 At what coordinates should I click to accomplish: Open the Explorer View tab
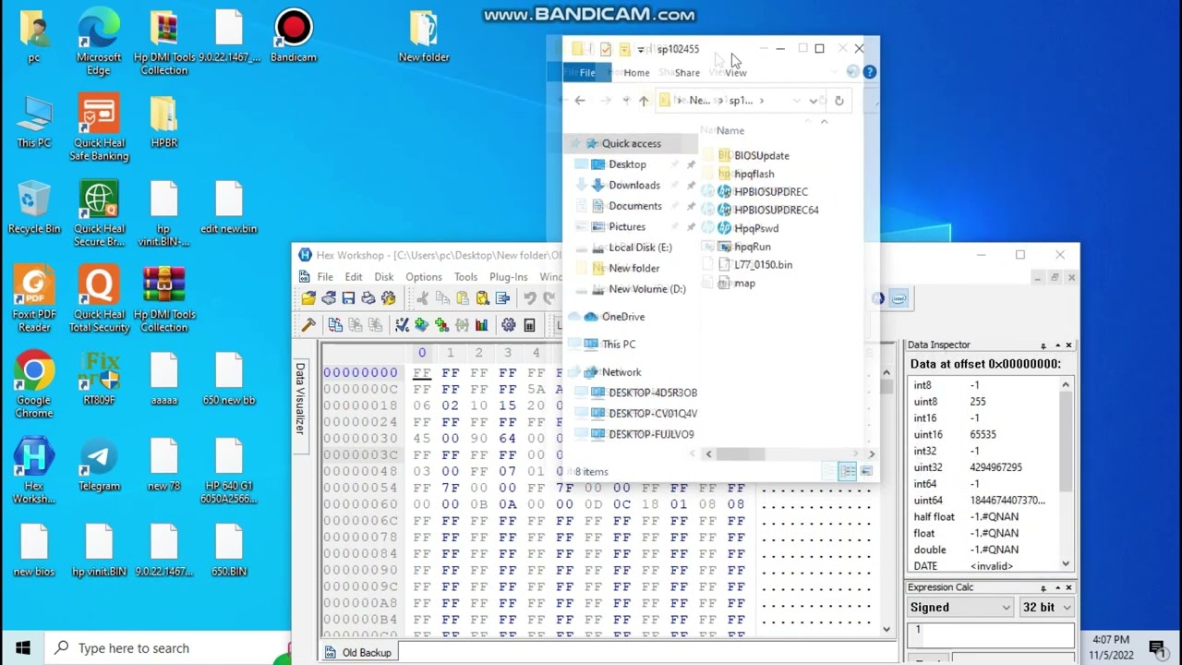(735, 73)
